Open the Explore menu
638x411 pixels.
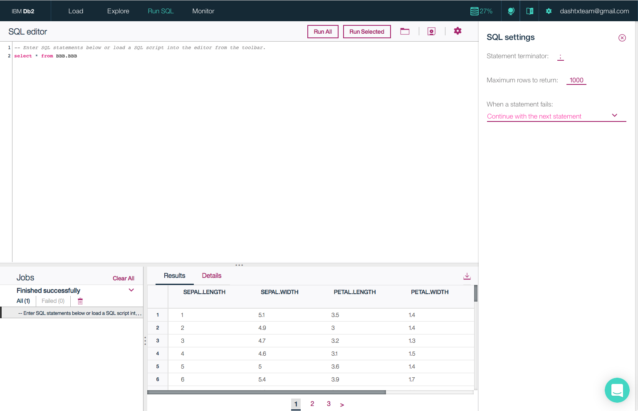coord(118,11)
